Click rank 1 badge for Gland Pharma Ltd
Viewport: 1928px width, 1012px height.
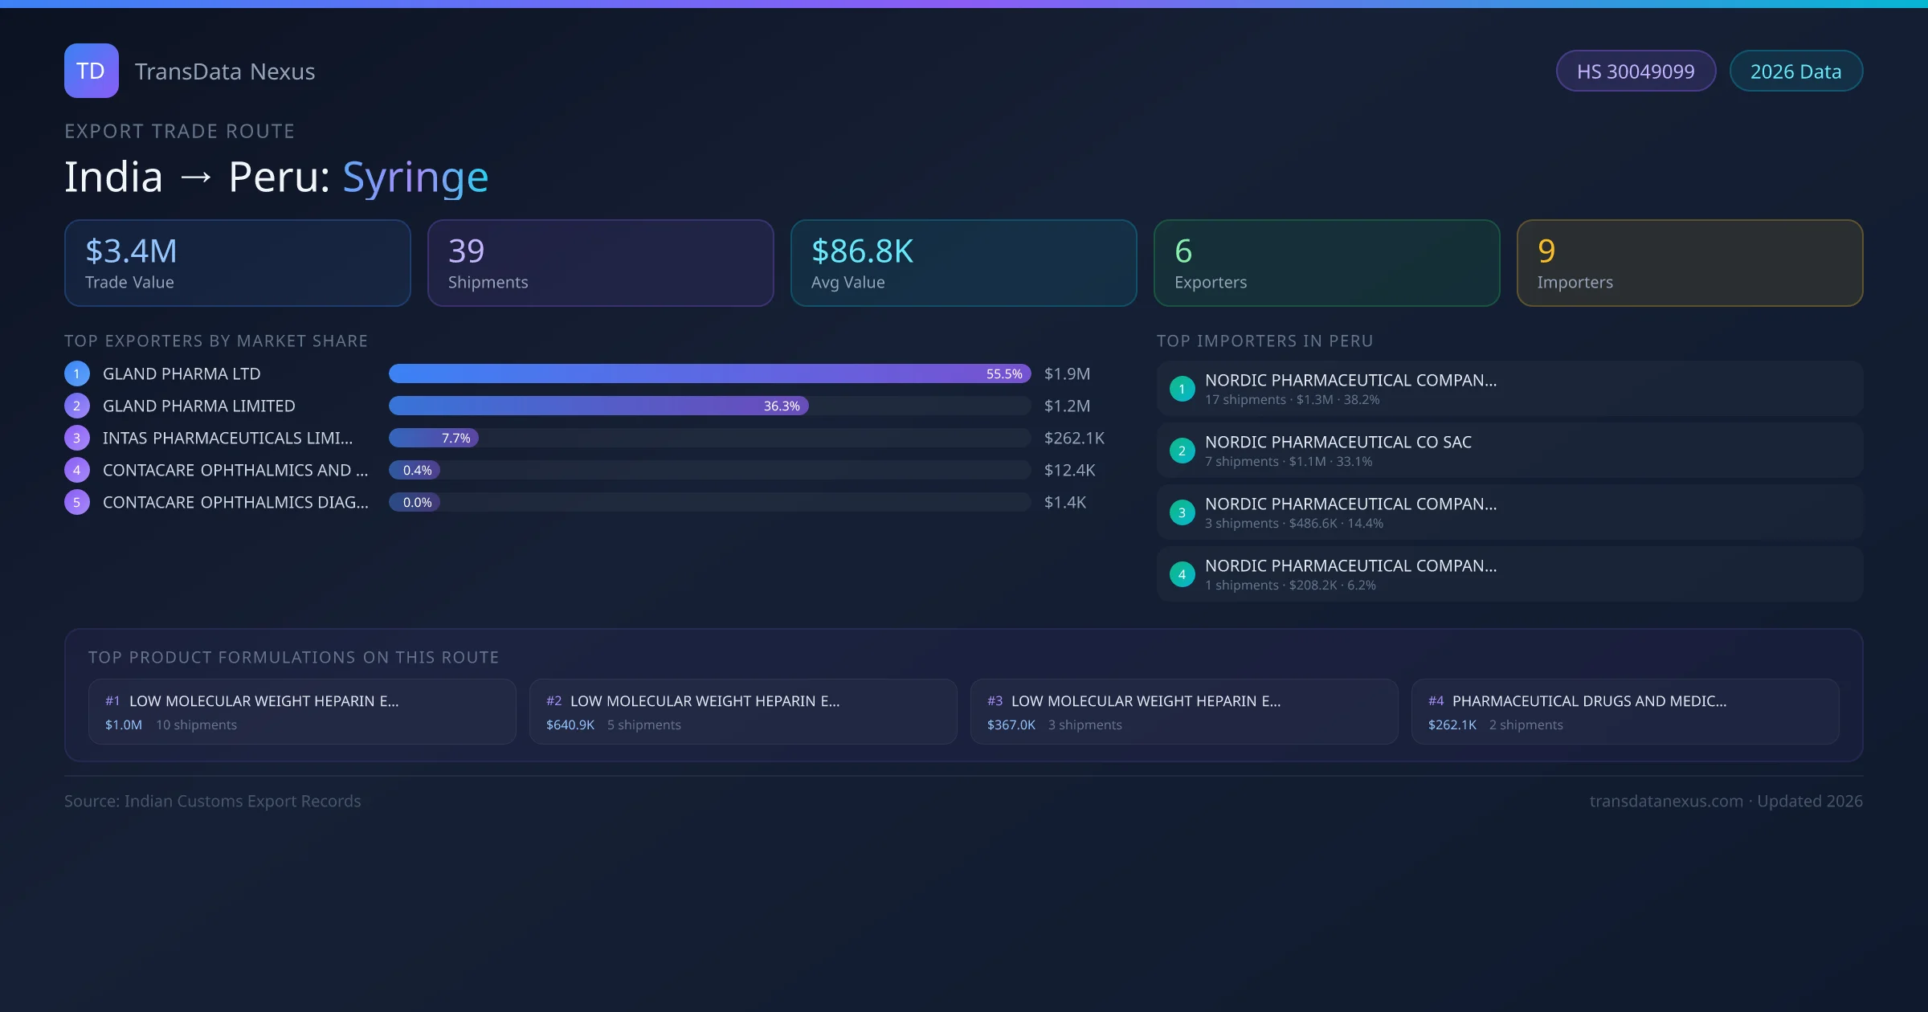77,373
